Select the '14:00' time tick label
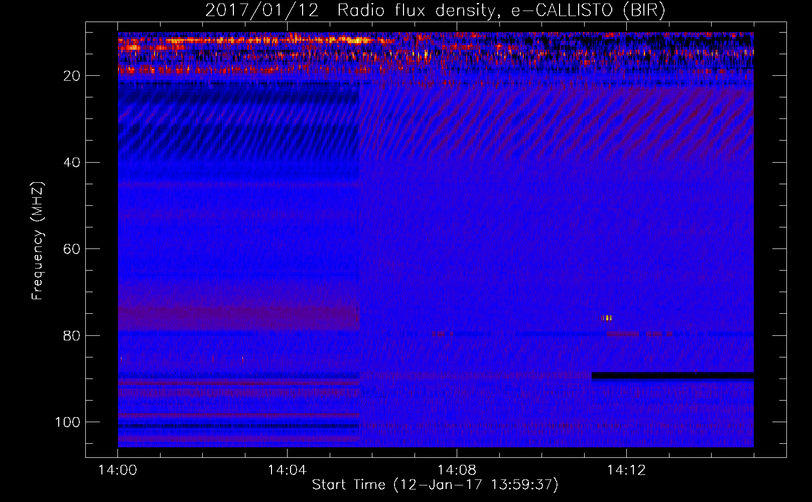This screenshot has width=812, height=502. (118, 470)
